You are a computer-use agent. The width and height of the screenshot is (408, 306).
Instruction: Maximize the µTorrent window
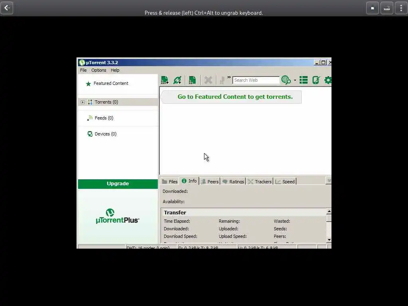[323, 63]
